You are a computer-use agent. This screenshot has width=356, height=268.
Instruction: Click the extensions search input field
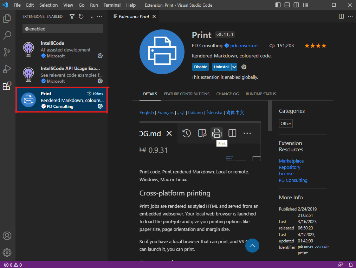[x=63, y=29]
